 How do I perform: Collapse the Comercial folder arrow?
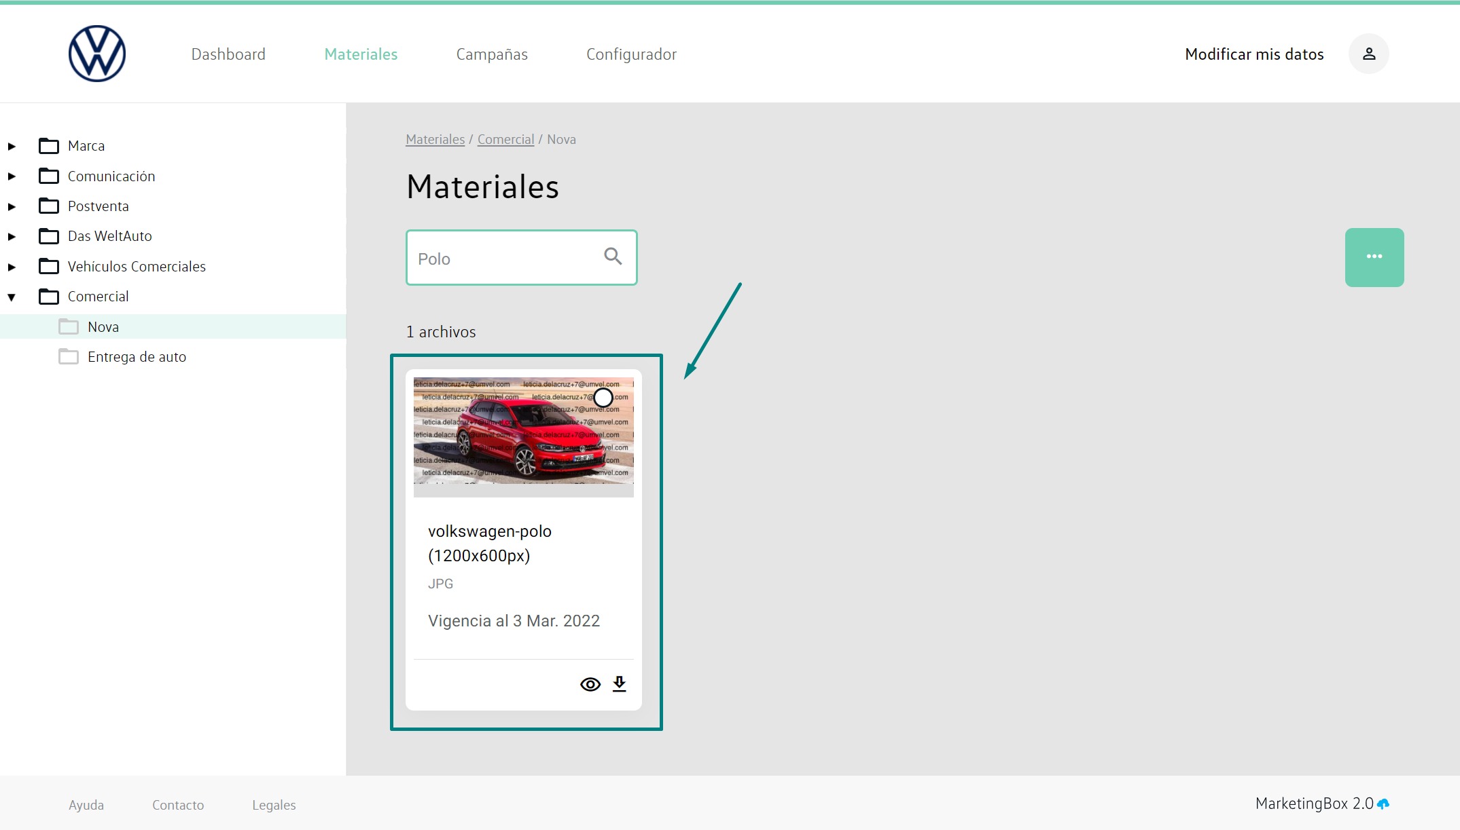12,297
